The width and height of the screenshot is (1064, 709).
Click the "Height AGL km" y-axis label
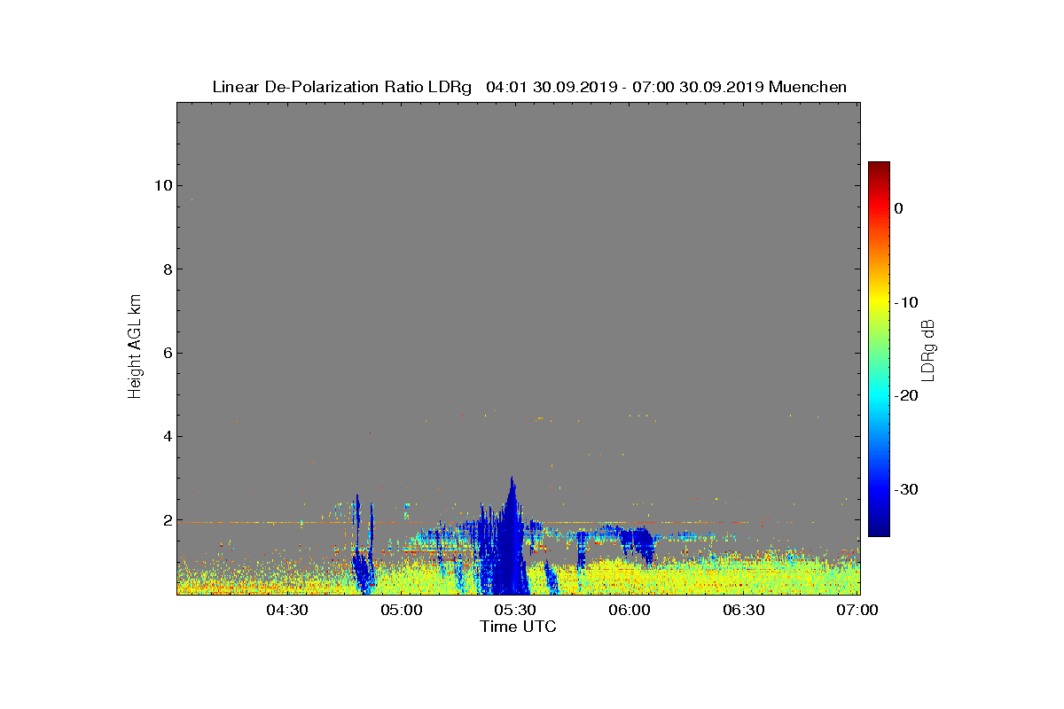(x=135, y=348)
